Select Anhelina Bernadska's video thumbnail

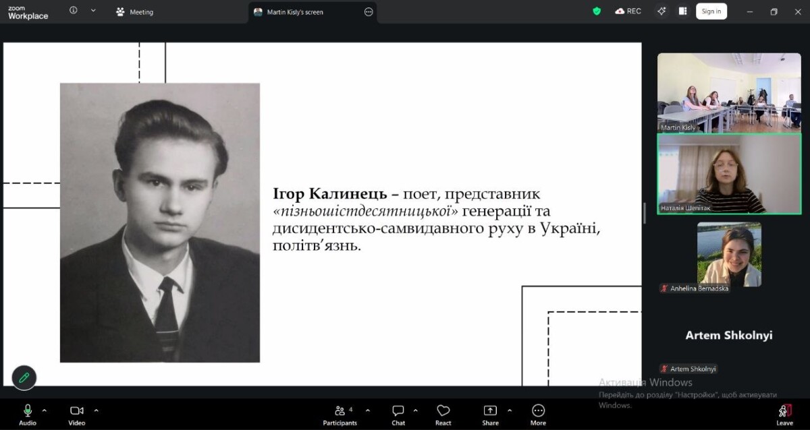click(729, 254)
